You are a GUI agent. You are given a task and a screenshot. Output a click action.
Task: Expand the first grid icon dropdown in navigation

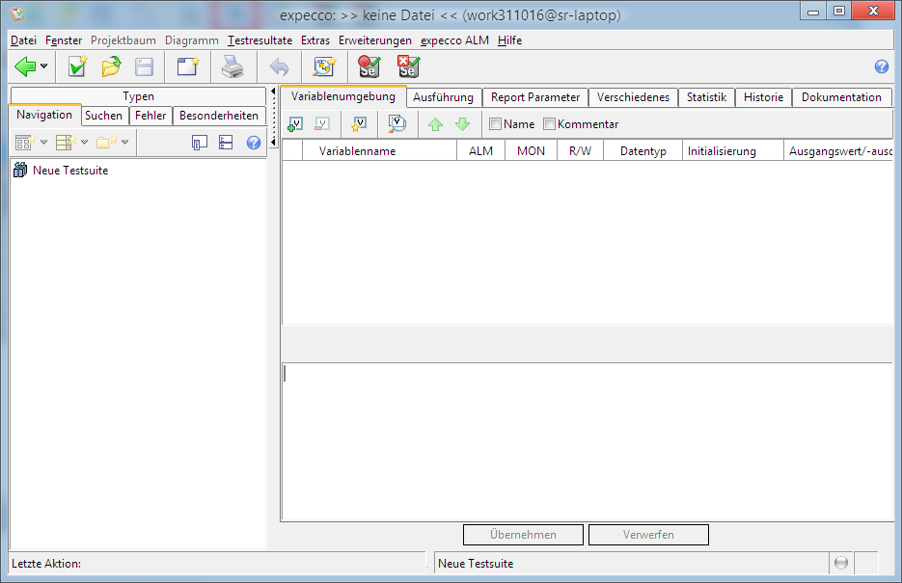[43, 143]
